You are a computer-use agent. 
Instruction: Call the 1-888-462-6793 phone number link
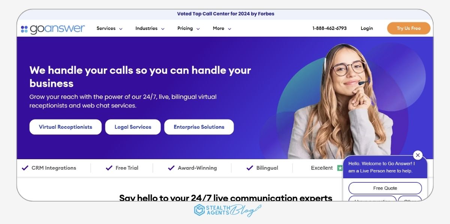[x=330, y=28]
